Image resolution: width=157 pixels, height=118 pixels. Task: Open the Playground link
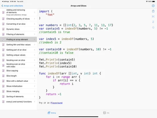click(56, 103)
